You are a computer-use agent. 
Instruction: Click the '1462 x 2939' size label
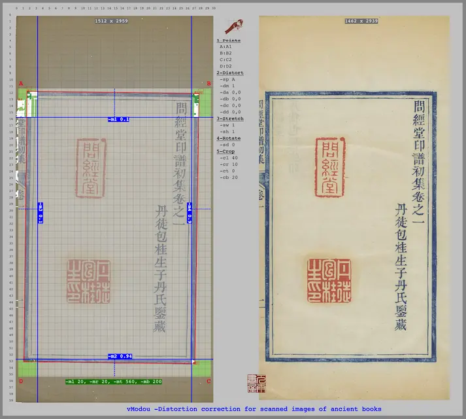pos(361,21)
